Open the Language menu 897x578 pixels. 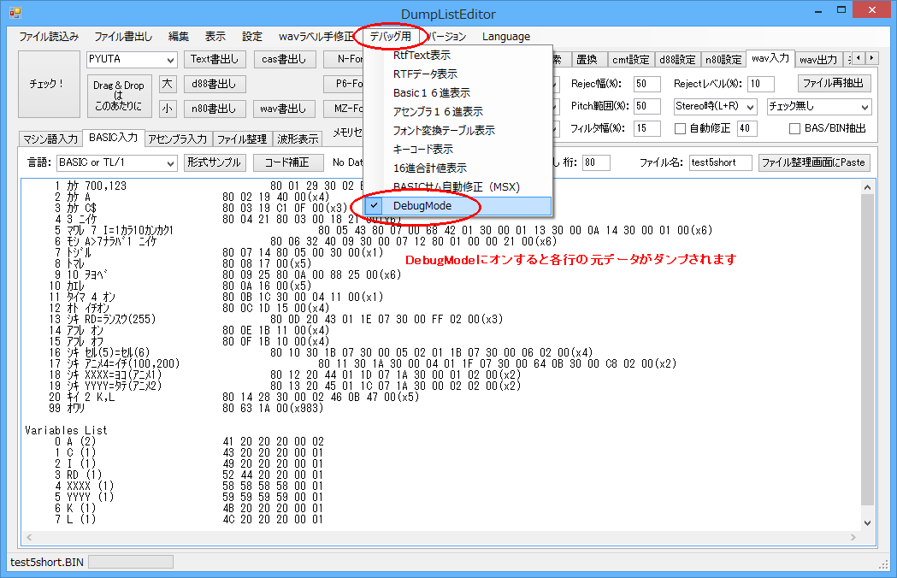tap(506, 37)
